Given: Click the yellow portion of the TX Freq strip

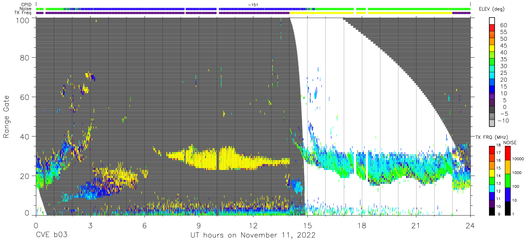Looking at the screenshot, I should 370,13.
